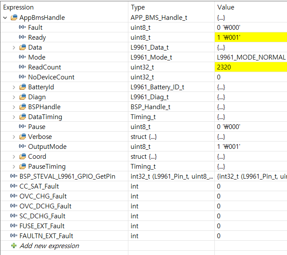
Task: Click the Pause value 0 '₩000'
Action: coord(229,127)
